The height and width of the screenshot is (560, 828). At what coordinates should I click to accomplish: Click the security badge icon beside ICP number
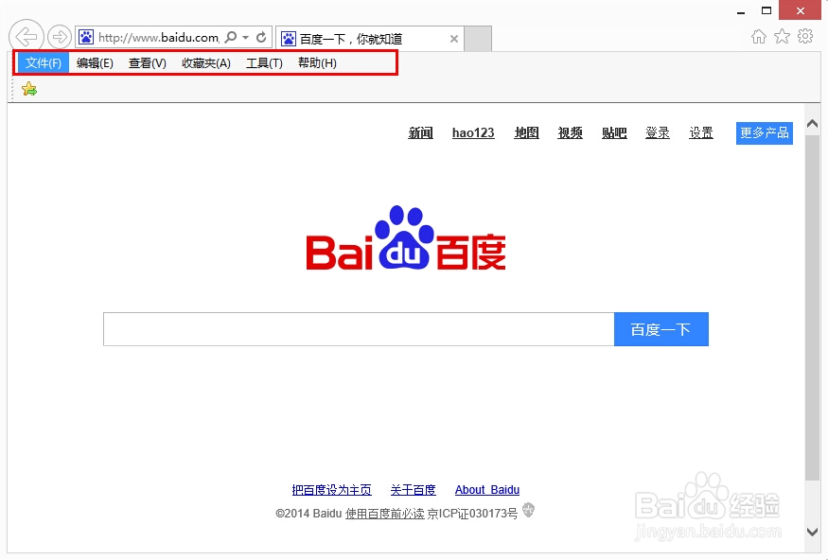tap(528, 510)
